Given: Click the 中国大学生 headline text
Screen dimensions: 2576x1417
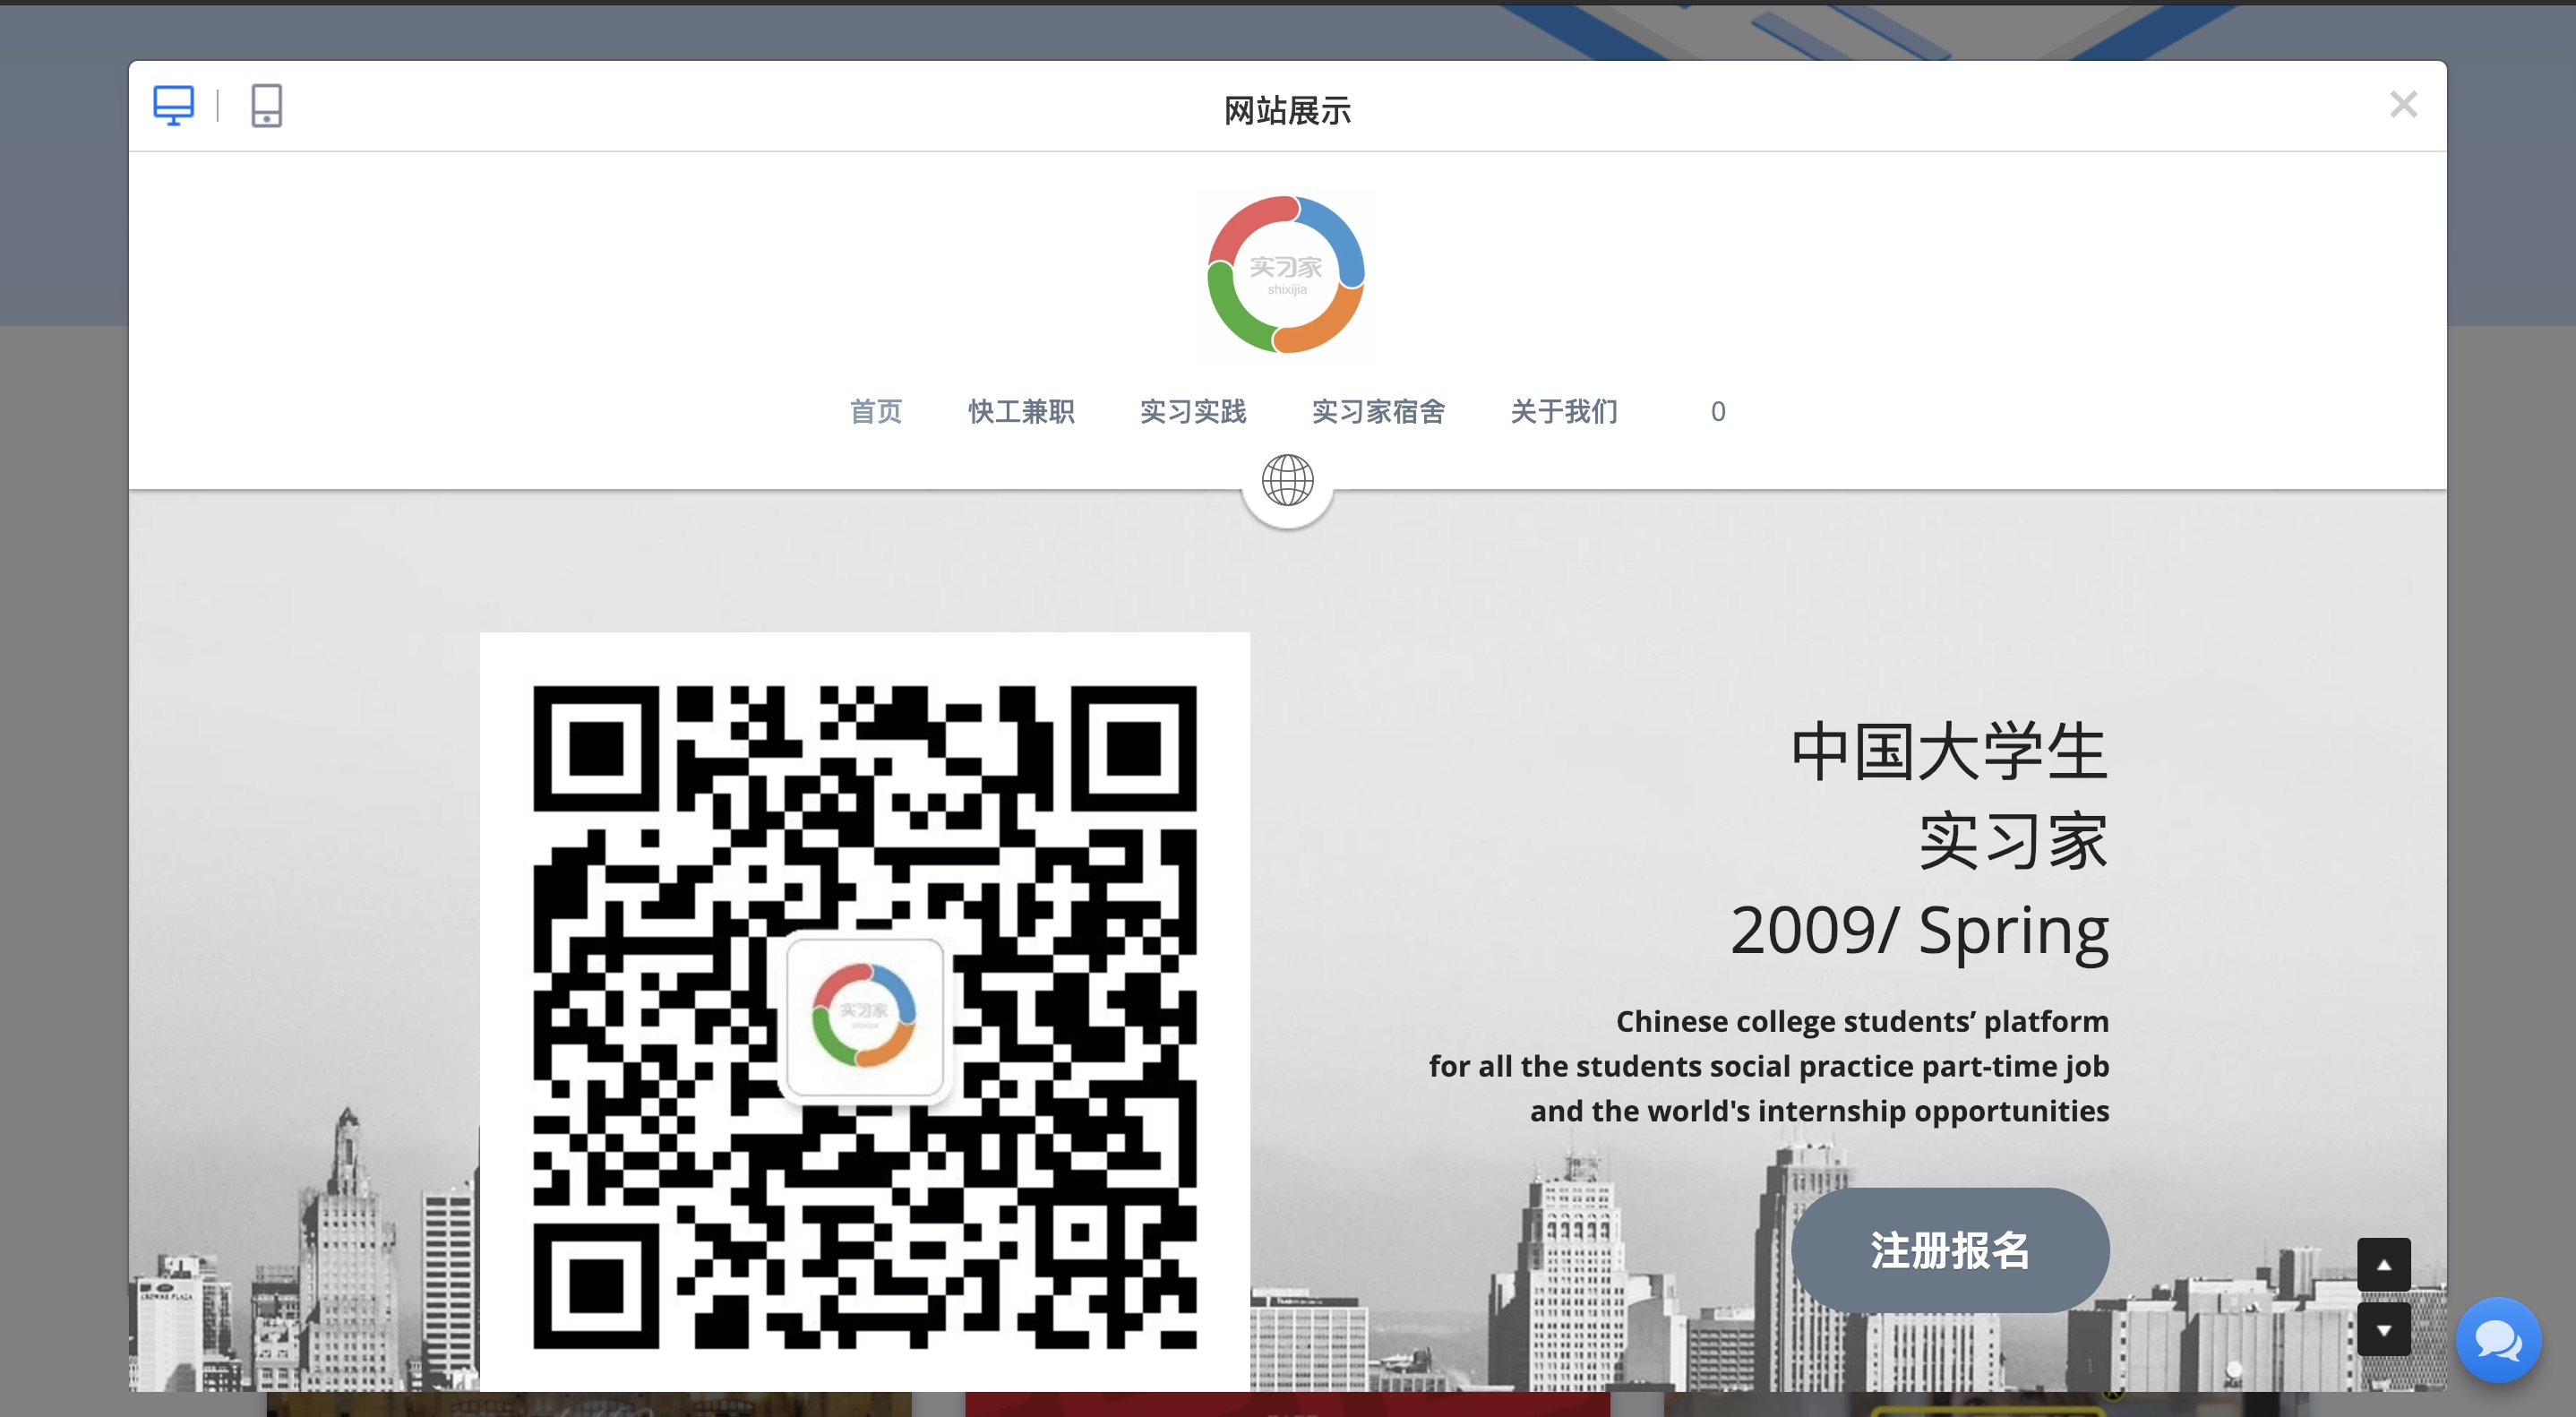Looking at the screenshot, I should [1948, 752].
